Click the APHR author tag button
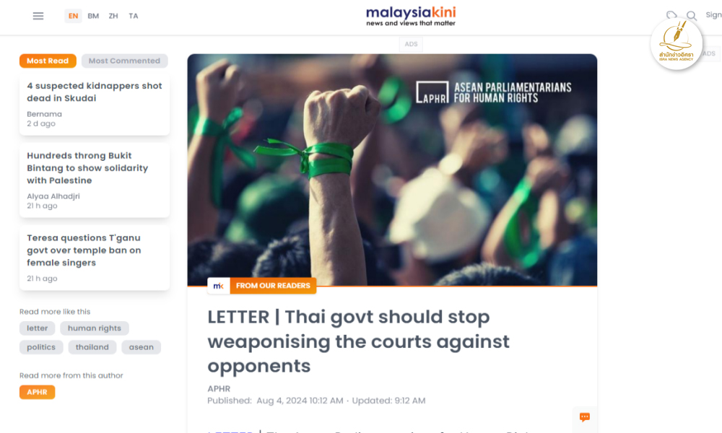 37,392
